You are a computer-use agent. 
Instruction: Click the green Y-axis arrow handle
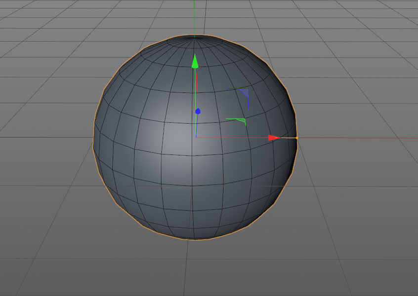195,61
